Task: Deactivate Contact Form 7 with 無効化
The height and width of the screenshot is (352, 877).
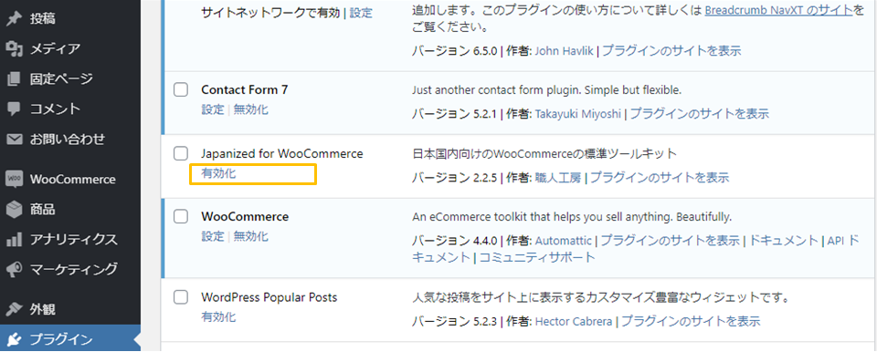Action: pos(250,110)
